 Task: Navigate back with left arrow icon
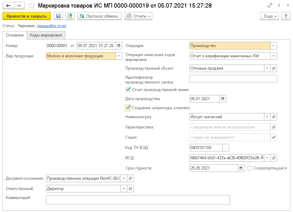coord(8,6)
